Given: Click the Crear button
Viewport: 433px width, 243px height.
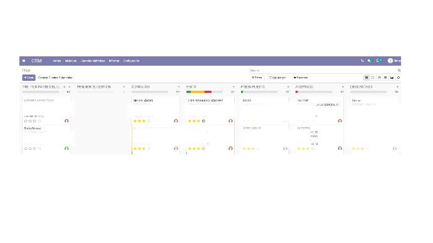Looking at the screenshot, I should tap(29, 78).
